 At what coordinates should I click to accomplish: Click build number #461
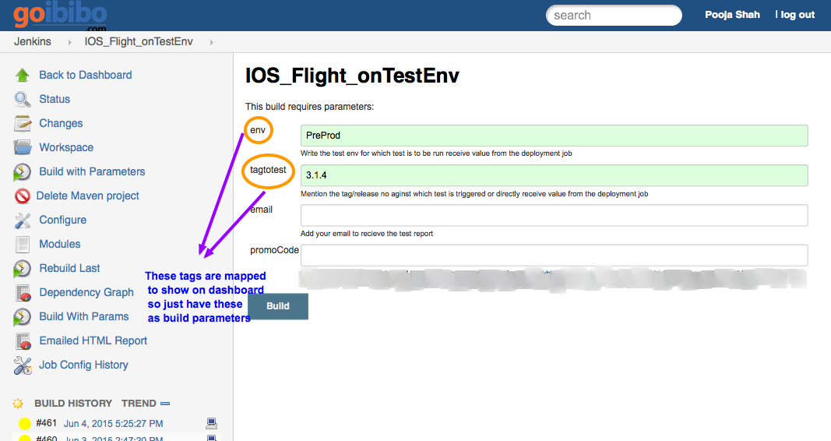click(47, 423)
